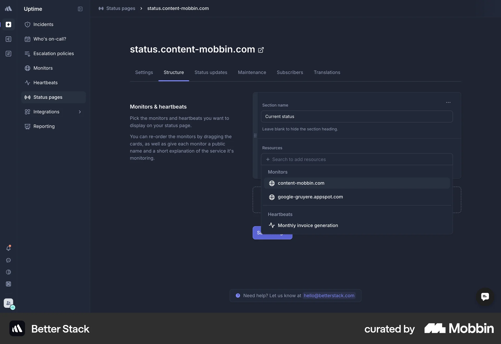Switch to the Subscribers tab
This screenshot has height=344, width=501.
pos(290,72)
